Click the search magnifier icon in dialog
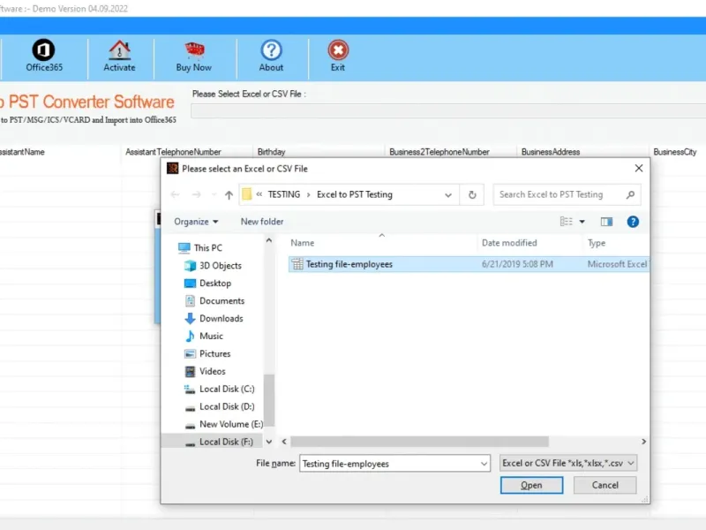This screenshot has width=706, height=530. point(630,194)
